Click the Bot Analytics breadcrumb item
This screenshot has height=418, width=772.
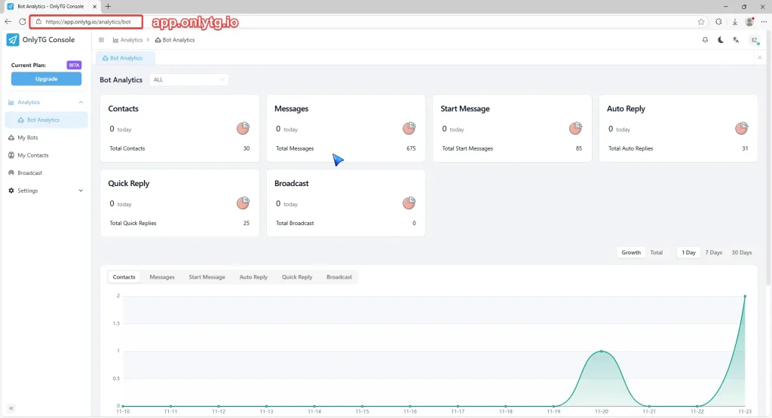click(175, 40)
